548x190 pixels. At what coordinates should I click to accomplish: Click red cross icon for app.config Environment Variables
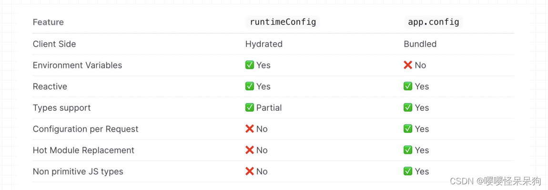[408, 65]
